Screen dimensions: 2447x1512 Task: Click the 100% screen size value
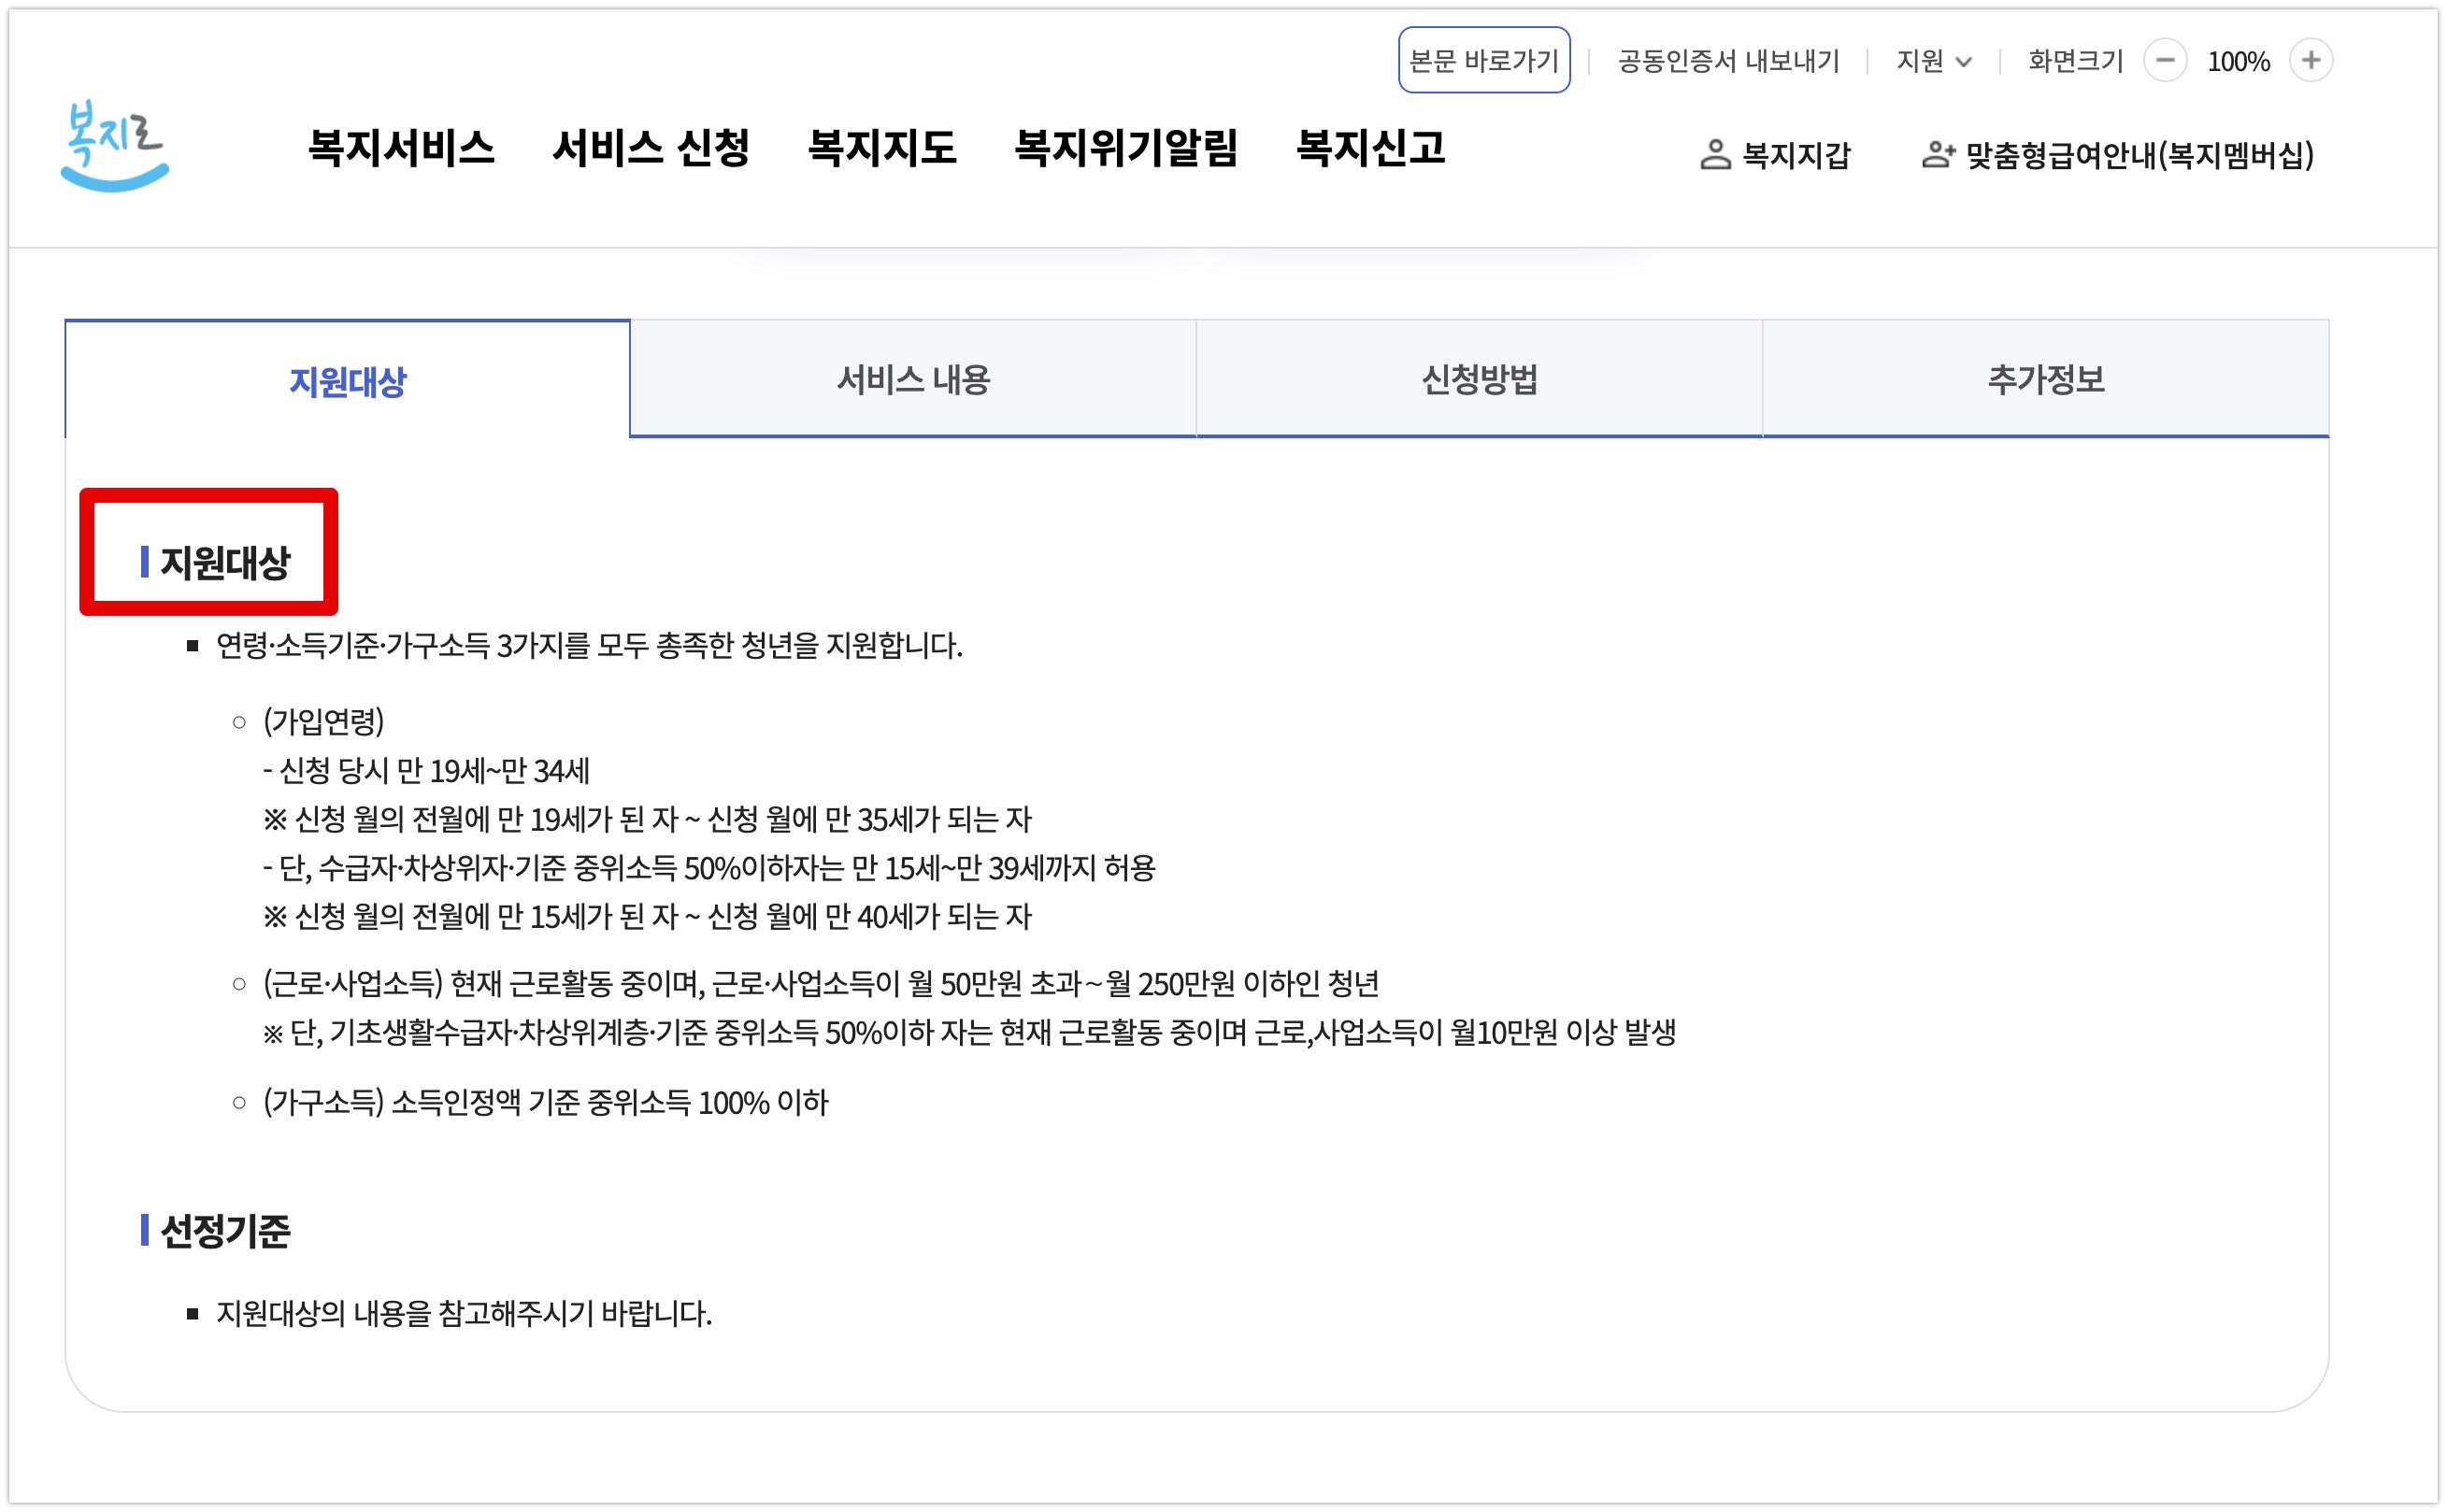pos(2237,62)
